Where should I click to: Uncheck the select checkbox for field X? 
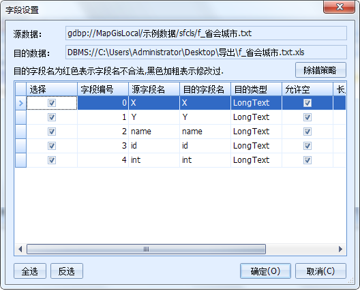coord(52,103)
